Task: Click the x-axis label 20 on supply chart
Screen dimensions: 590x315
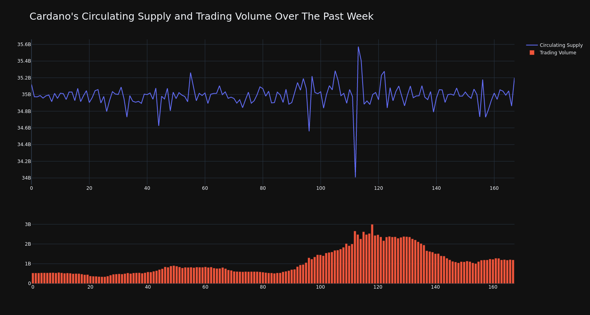Action: click(x=89, y=188)
